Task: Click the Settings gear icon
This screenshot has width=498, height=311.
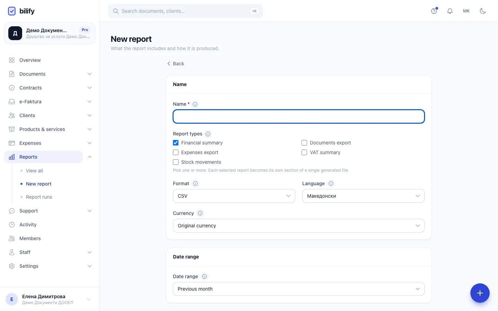Action: [12, 266]
